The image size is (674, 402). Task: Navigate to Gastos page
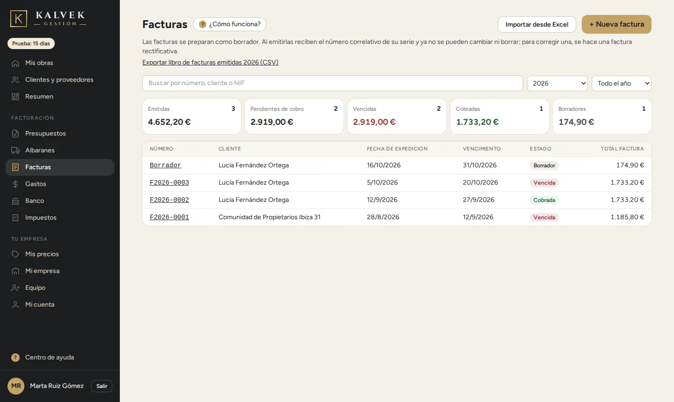(60, 184)
